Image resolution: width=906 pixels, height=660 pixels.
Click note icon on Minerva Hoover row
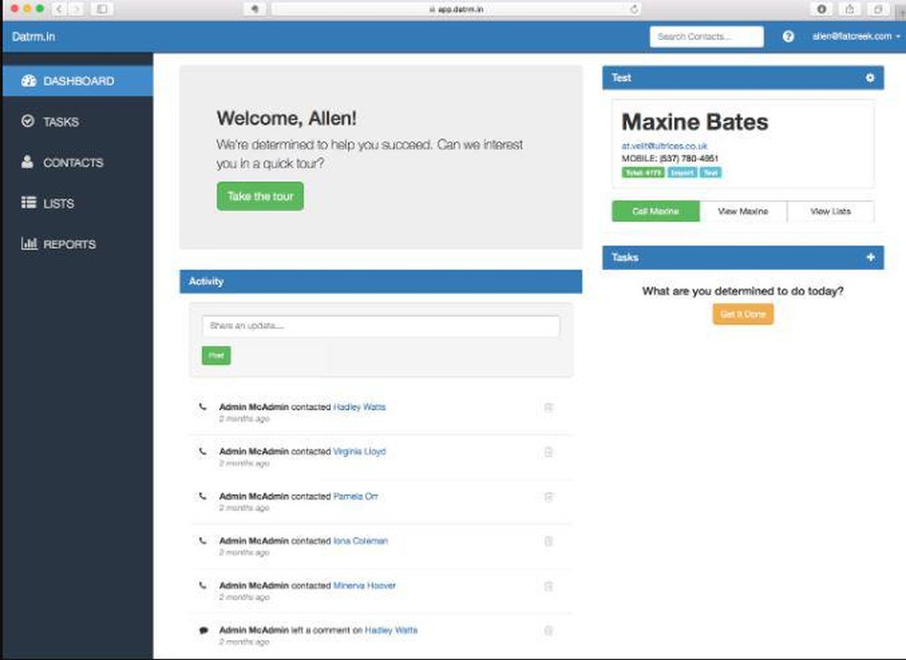[548, 586]
